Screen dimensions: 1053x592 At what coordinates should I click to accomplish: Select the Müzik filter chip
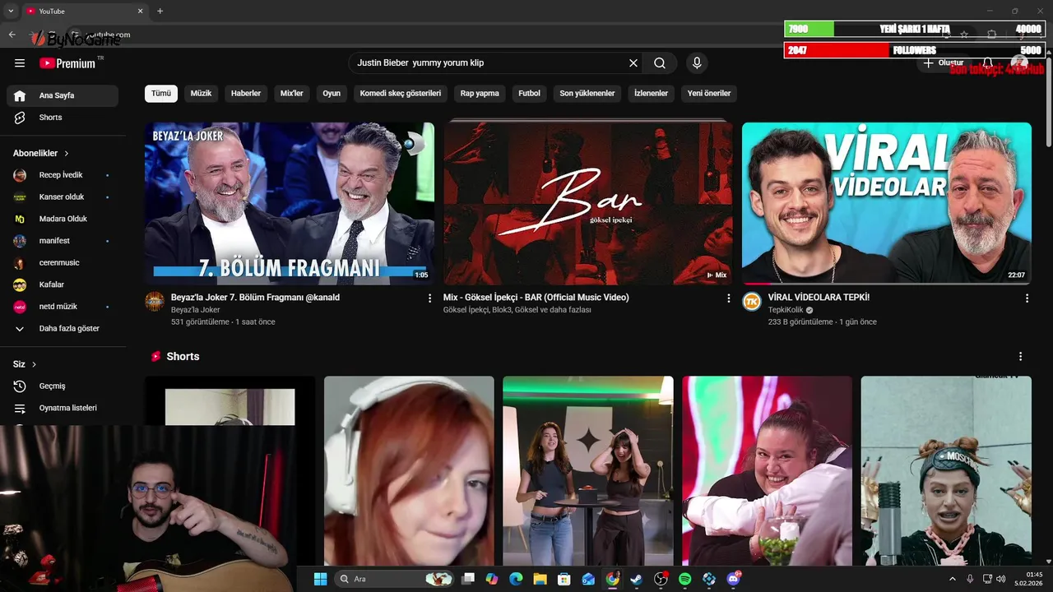tap(201, 94)
